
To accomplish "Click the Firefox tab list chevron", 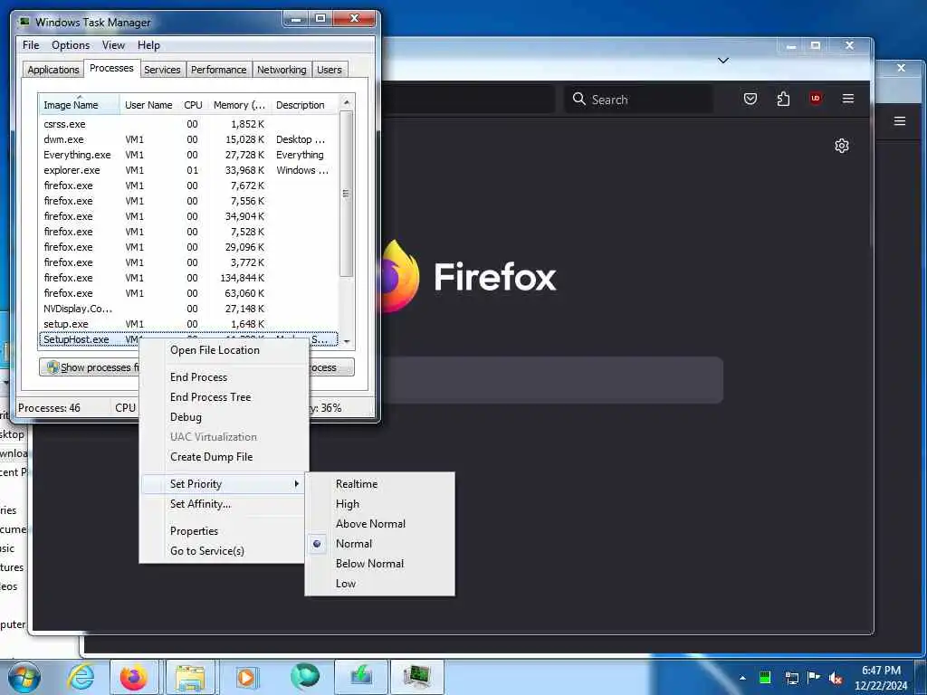I will pyautogui.click(x=723, y=61).
